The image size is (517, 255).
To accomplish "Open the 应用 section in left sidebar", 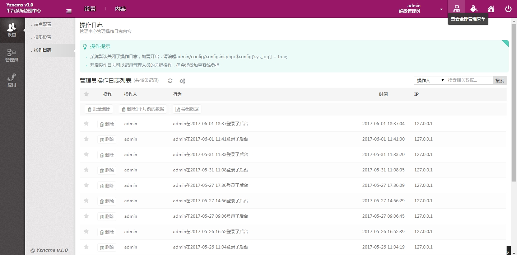I will pyautogui.click(x=12, y=81).
